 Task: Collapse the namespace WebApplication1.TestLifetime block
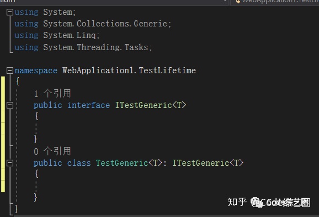click(10, 70)
